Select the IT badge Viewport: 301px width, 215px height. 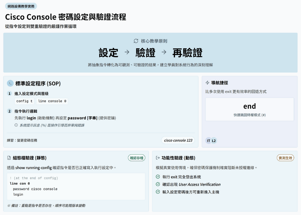point(208,141)
